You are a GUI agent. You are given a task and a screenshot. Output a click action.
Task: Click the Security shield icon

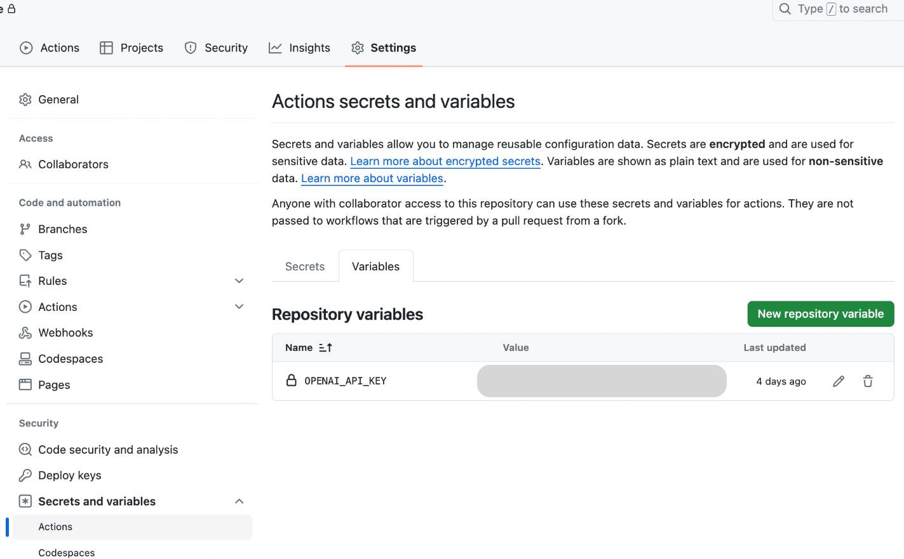pos(191,48)
